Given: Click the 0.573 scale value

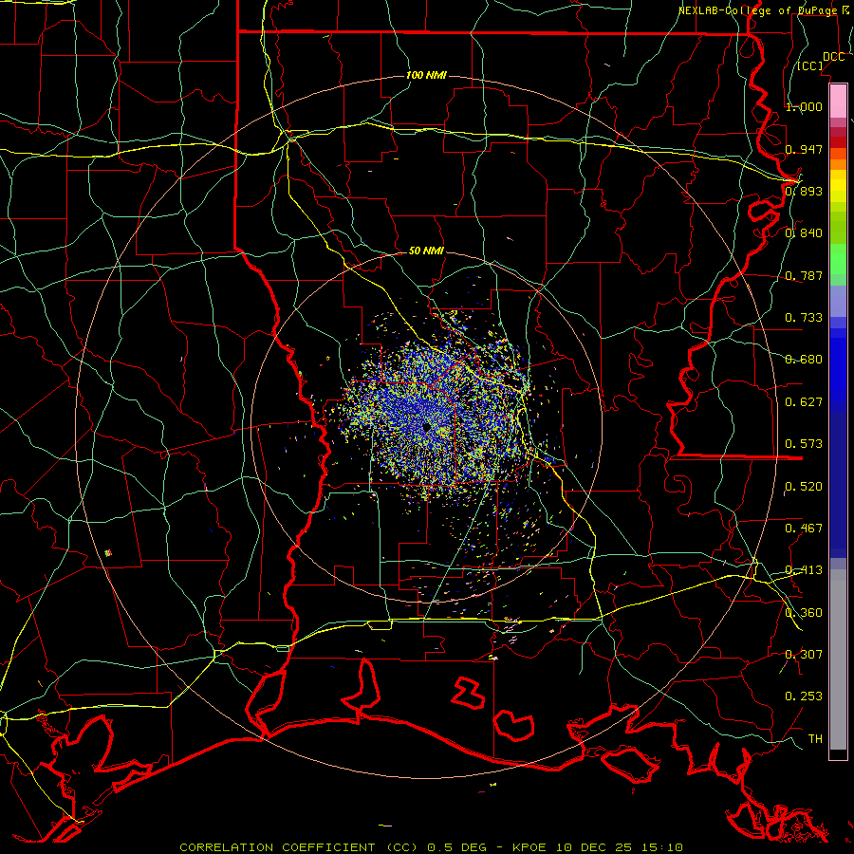Looking at the screenshot, I should coord(804,444).
